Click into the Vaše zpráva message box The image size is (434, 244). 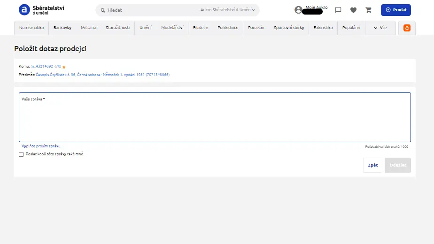[x=215, y=117]
